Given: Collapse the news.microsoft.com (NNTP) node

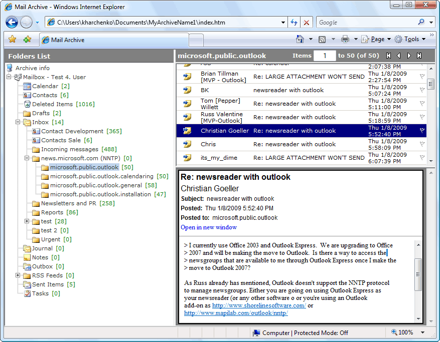Looking at the screenshot, I should 27,158.
